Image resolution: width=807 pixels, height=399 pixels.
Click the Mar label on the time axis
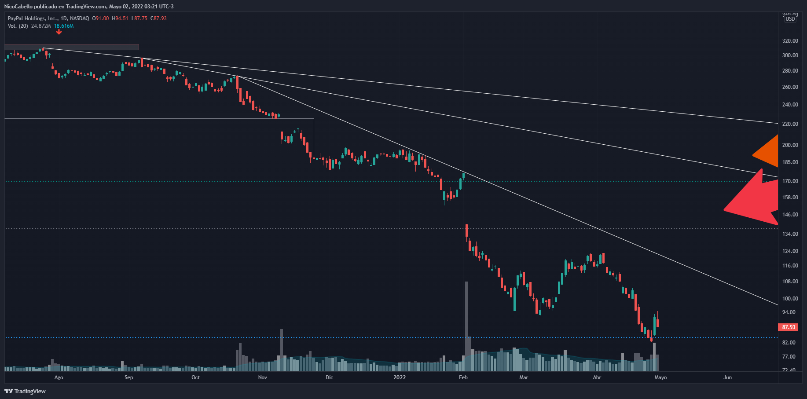523,377
